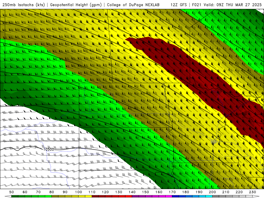Click the '80' color scale label
Viewport: 264px width, 198px height.
tap(52, 192)
